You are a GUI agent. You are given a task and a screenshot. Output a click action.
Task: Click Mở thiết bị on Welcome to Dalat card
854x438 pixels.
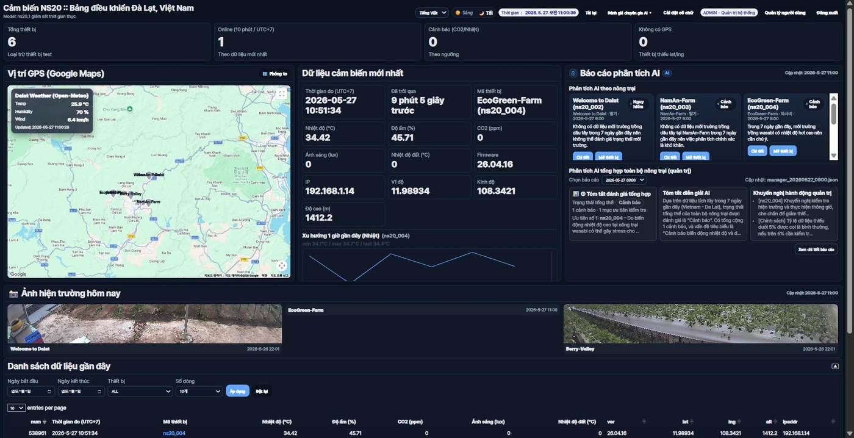pos(608,157)
